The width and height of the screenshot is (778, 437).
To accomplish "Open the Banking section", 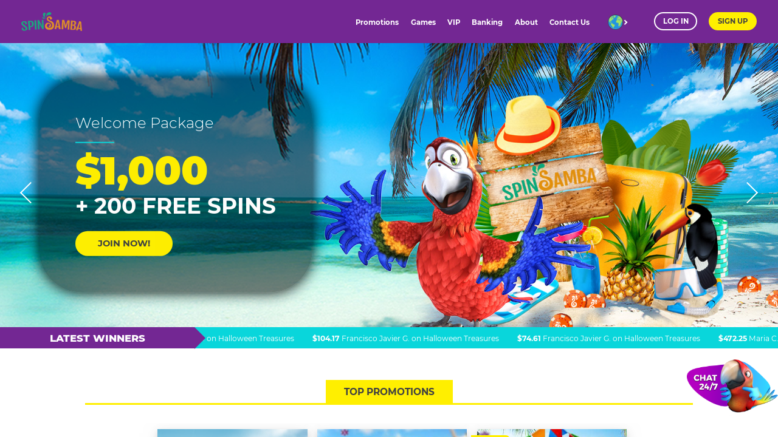I will pos(487,22).
